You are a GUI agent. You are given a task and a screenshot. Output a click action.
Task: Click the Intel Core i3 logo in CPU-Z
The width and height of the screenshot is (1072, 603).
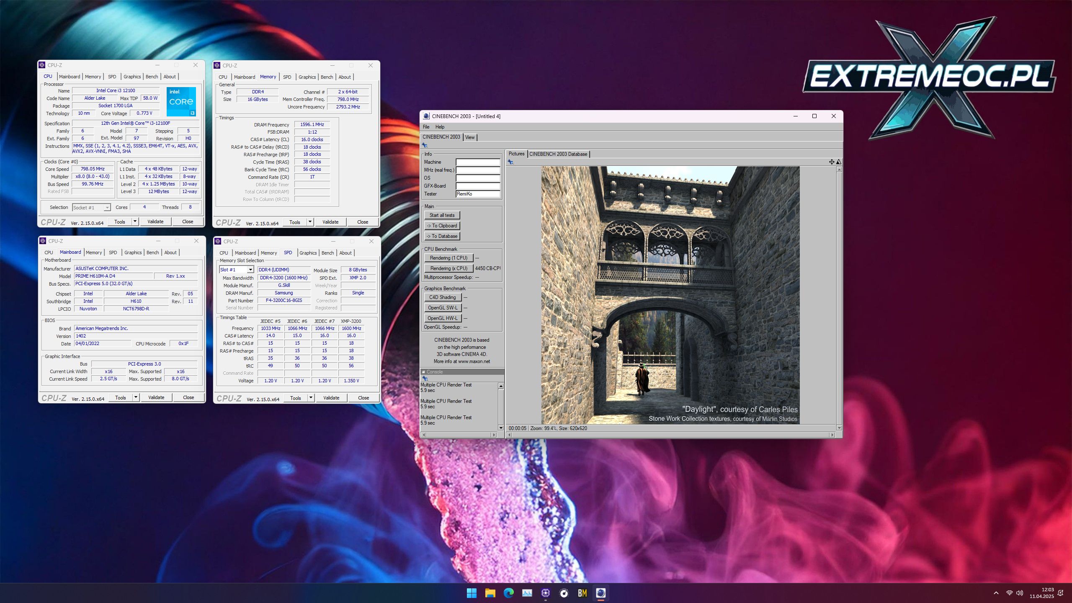[x=181, y=102]
